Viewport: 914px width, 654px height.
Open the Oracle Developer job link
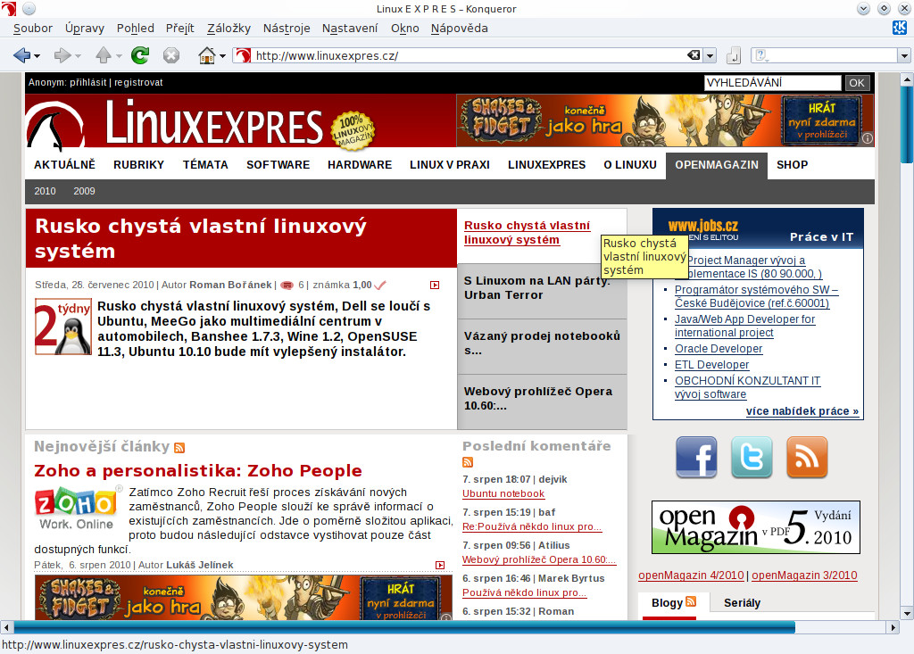[x=719, y=349]
